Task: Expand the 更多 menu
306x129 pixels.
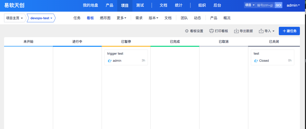Action: click(x=121, y=18)
